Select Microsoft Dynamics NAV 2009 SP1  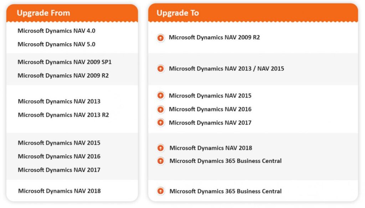pos(65,62)
